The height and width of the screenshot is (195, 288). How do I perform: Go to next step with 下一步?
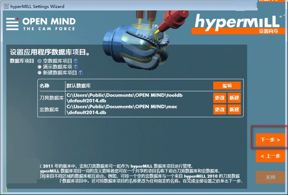(x=270, y=140)
